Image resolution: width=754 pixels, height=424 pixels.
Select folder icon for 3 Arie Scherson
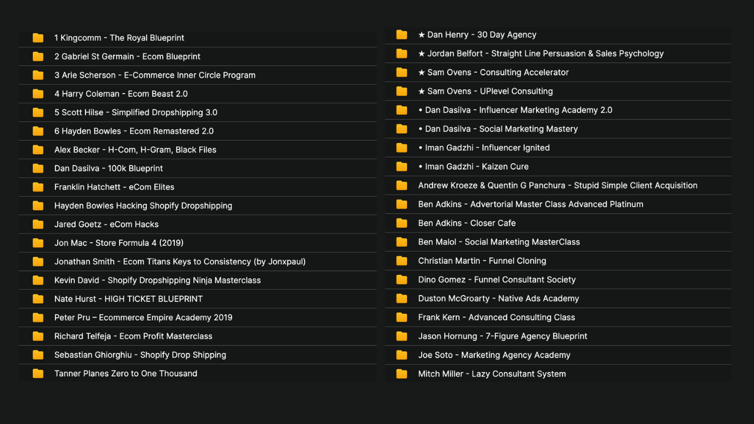[38, 75]
